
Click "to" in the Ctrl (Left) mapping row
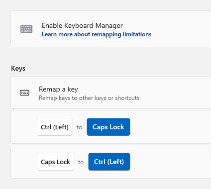pyautogui.click(x=80, y=127)
